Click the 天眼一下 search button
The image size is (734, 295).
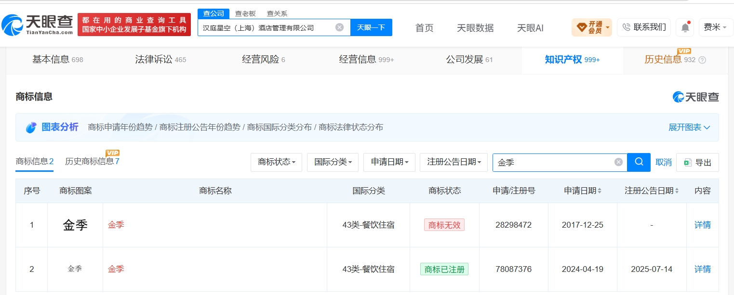(371, 27)
